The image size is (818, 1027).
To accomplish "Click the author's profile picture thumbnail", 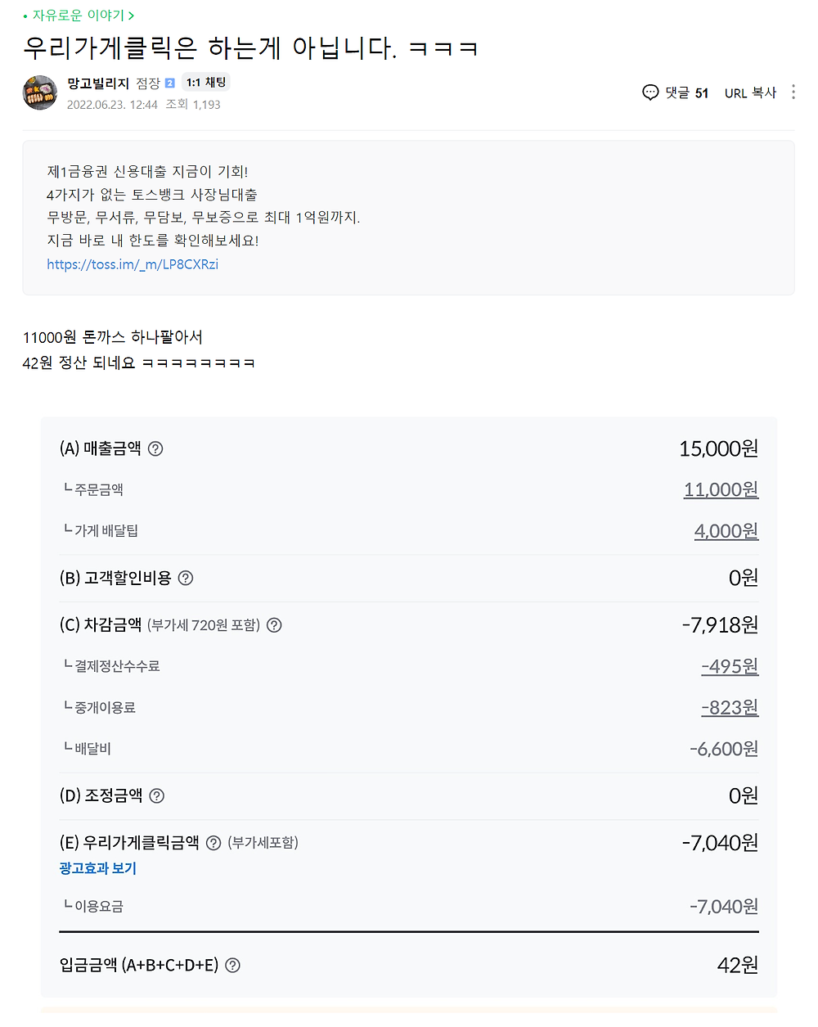I will 40,92.
